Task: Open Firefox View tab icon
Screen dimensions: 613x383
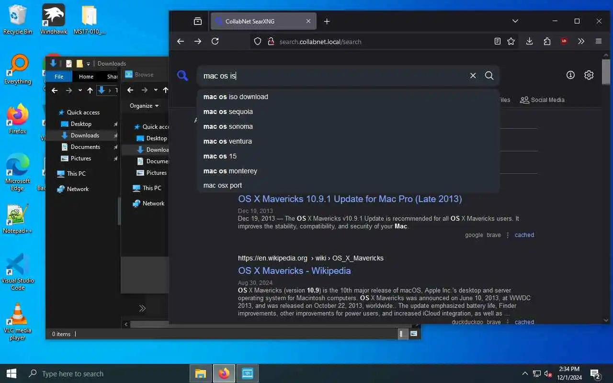Action: click(x=198, y=21)
